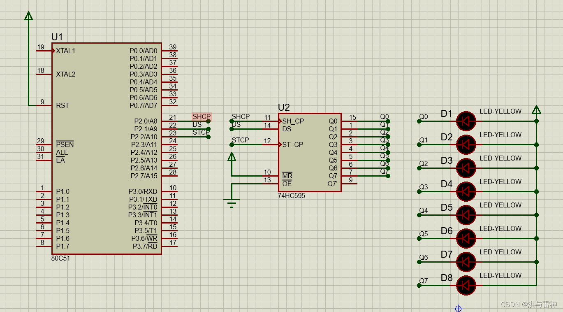Click the SHCP net label left of U2
Screen dimensions: 563x312
tap(241, 116)
